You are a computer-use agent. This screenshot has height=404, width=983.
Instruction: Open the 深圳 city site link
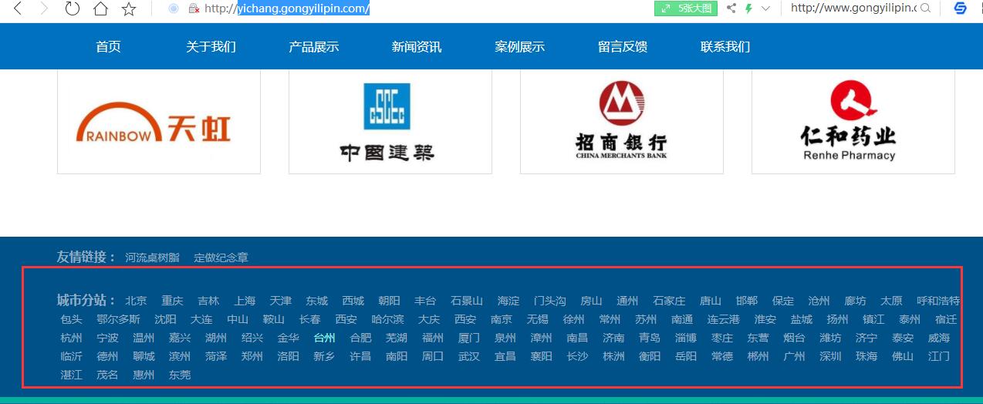(x=830, y=356)
